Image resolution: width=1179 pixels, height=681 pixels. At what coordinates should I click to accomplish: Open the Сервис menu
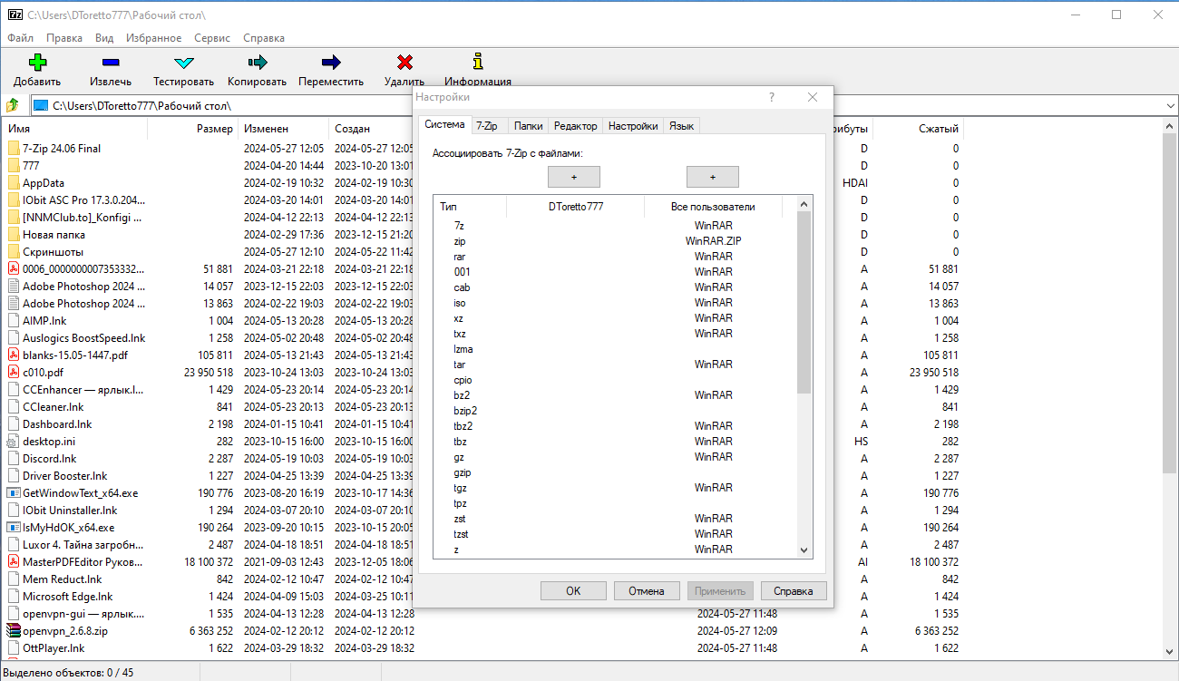(212, 38)
